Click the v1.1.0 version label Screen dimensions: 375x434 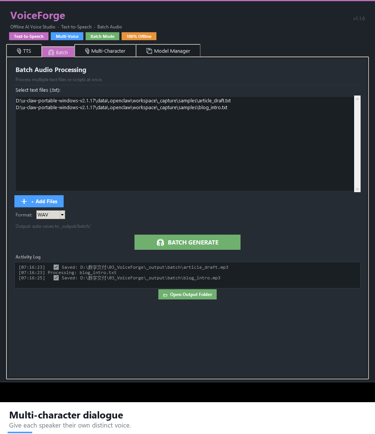point(359,19)
